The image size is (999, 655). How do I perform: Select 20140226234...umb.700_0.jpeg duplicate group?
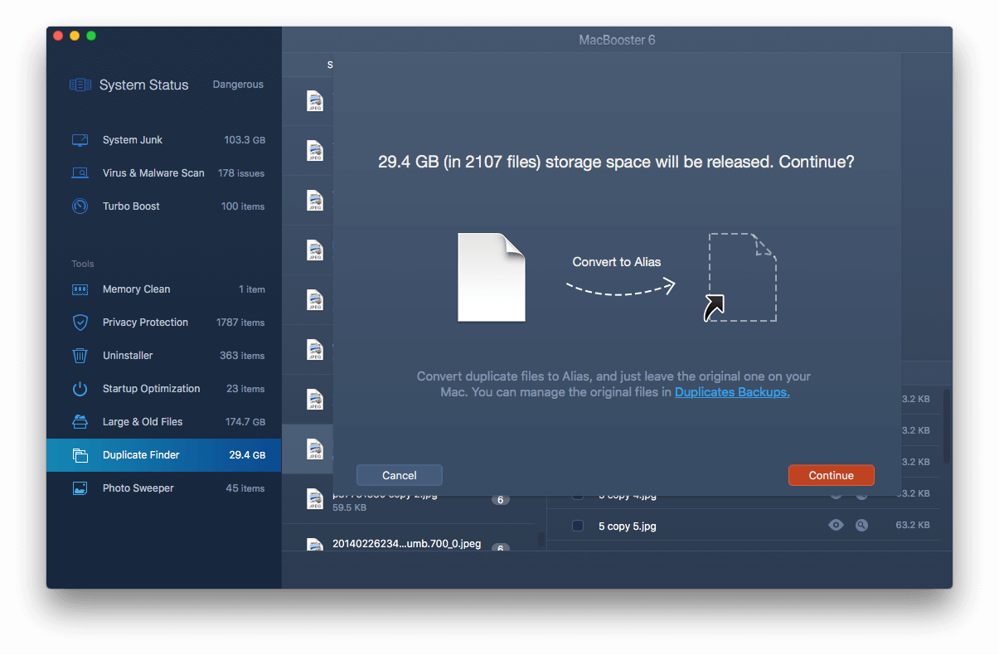406,543
